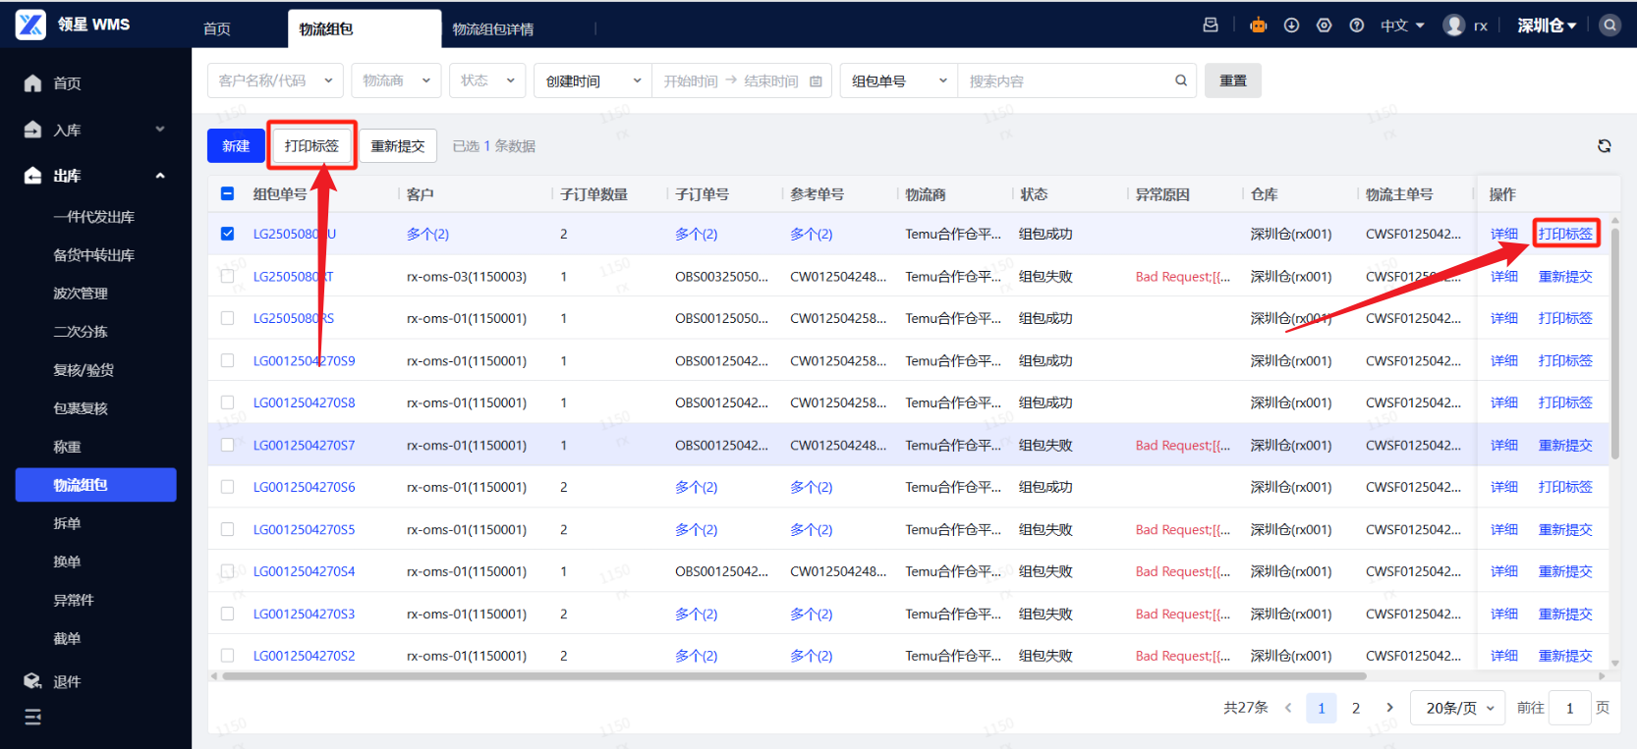This screenshot has width=1637, height=749.
Task: Open 二次分拣 in the sidebar
Action: (81, 332)
